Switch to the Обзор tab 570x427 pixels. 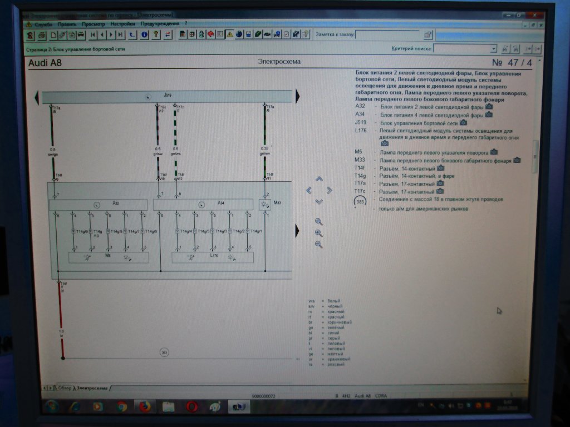62,388
